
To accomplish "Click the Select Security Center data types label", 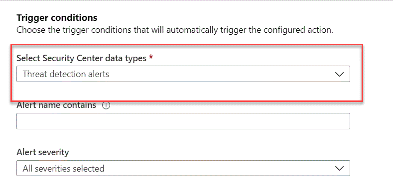I will click(x=82, y=58).
